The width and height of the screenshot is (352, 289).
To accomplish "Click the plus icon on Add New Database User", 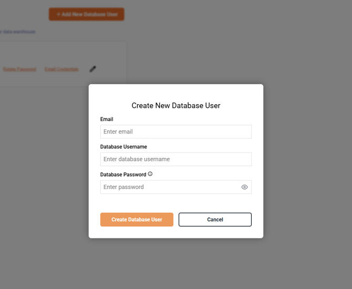I will [x=58, y=14].
